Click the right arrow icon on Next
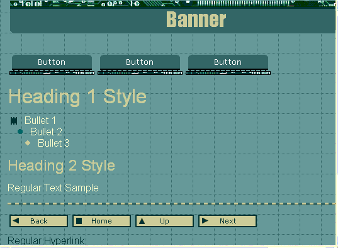Screen dimensions: 338x248 pos(205,220)
